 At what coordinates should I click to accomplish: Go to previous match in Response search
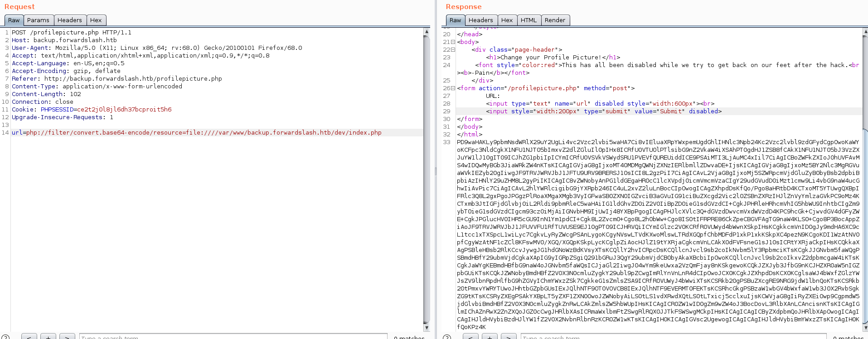click(470, 337)
